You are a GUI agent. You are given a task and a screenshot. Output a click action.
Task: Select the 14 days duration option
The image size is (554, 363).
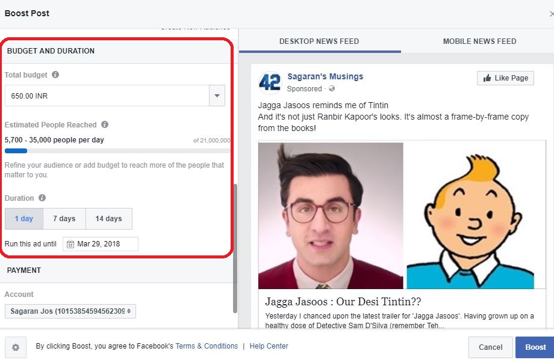(x=109, y=219)
